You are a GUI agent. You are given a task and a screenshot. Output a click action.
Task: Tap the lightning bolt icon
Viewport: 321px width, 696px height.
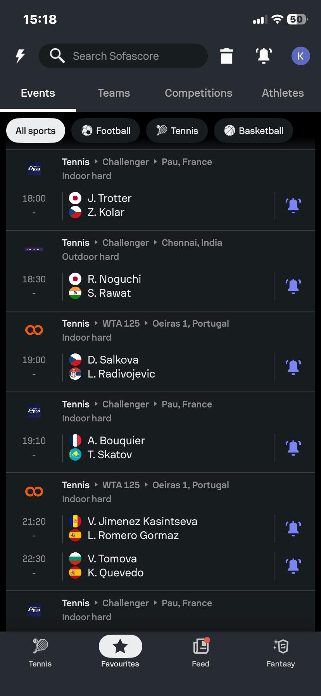(x=20, y=56)
